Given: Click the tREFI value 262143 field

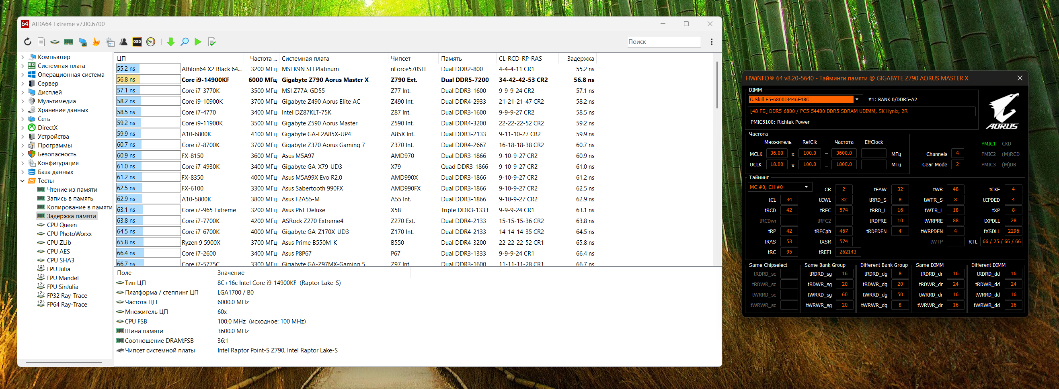Looking at the screenshot, I should point(848,252).
